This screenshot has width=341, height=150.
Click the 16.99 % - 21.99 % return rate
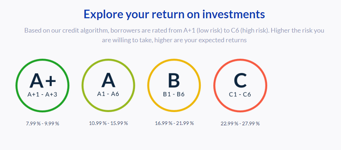(174, 123)
